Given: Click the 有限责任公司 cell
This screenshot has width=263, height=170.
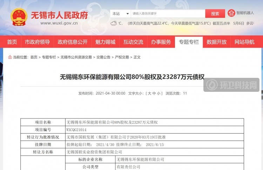Looking at the screenshot, I should point(180,167).
